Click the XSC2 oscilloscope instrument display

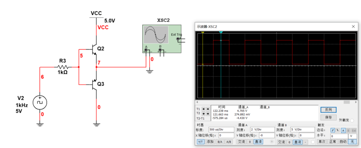pyautogui.click(x=155, y=34)
